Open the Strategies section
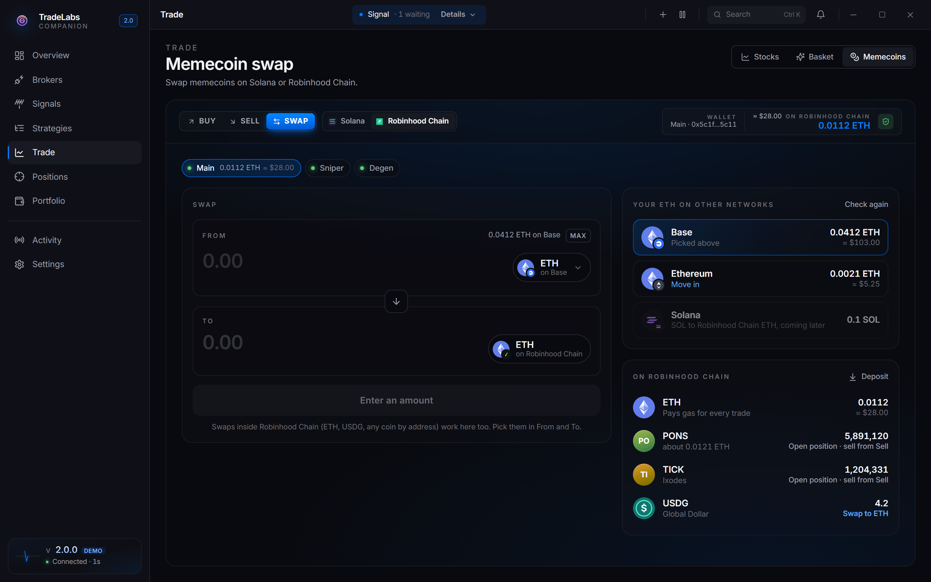 tap(75, 128)
